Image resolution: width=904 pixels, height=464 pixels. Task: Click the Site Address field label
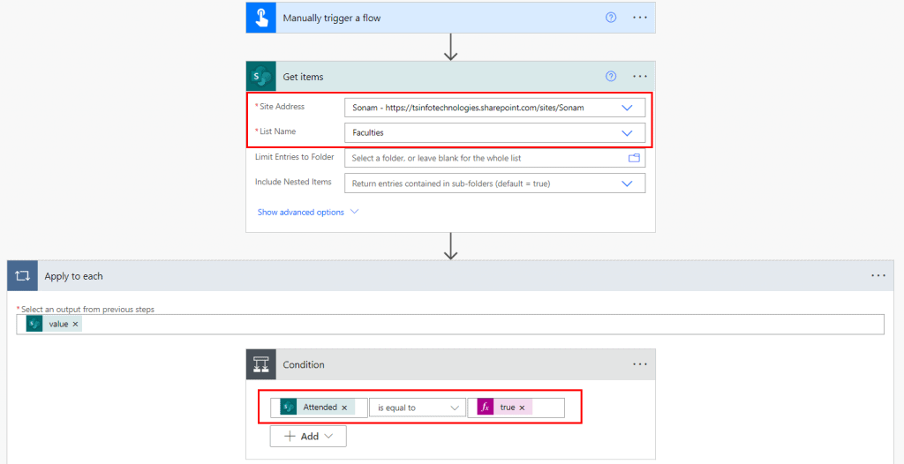click(x=280, y=106)
